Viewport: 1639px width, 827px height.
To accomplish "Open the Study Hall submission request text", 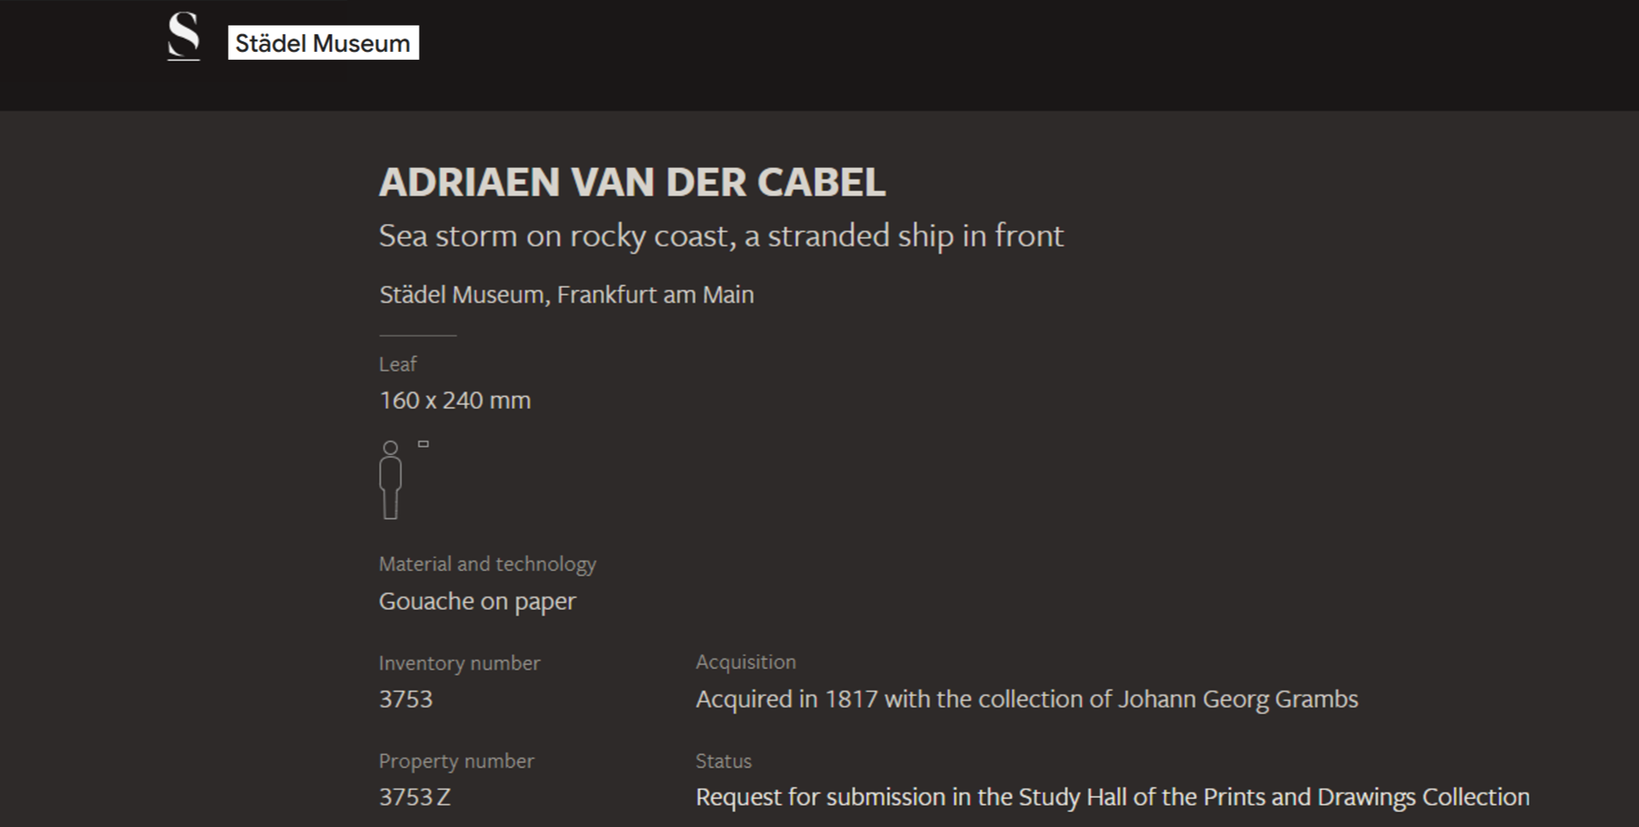I will [1112, 797].
